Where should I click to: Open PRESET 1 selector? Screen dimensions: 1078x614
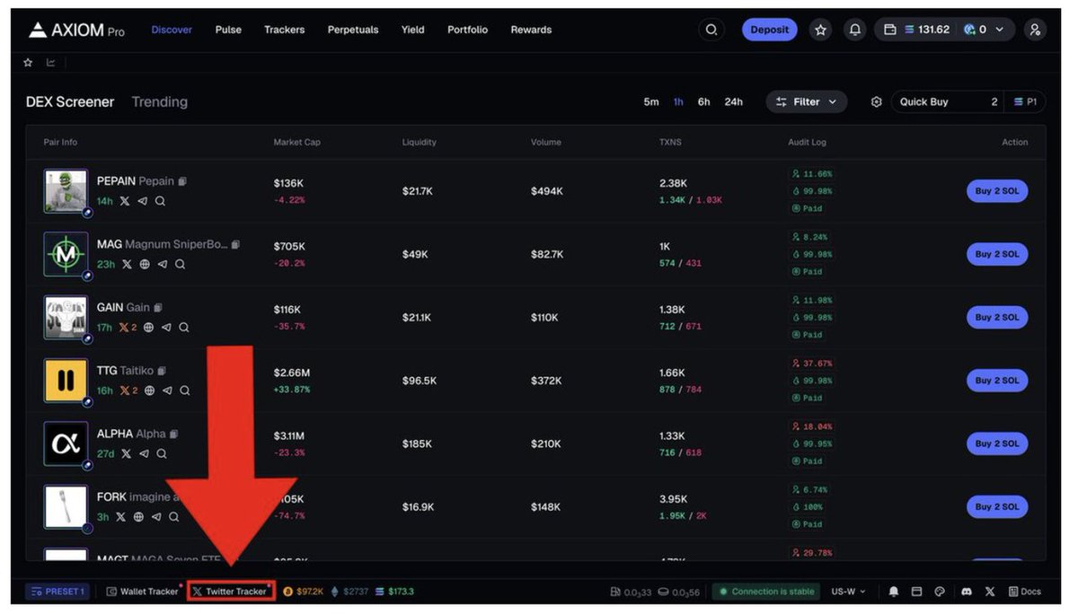57,592
